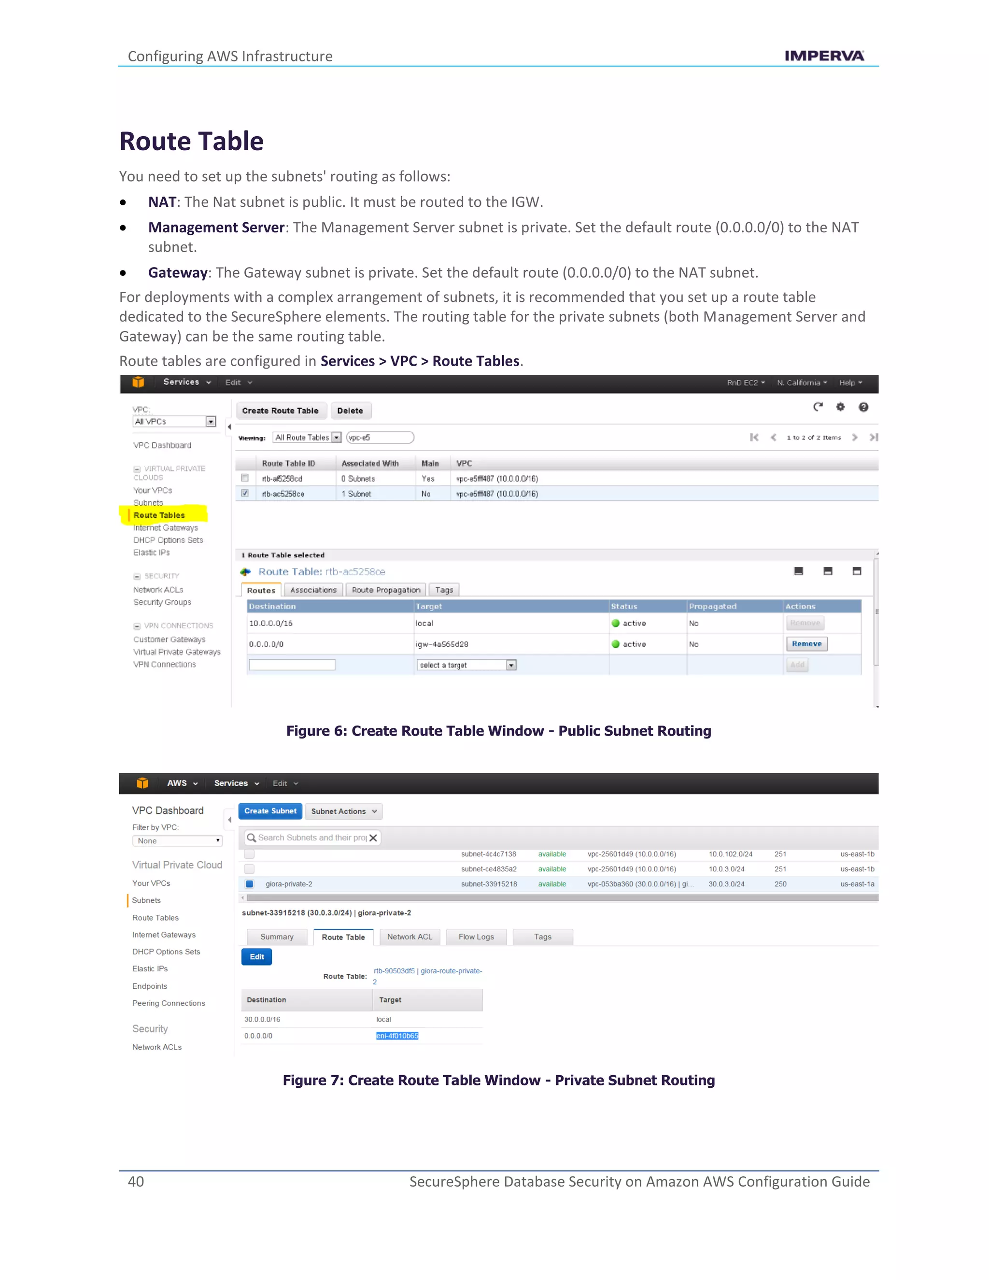Minimize the route table detail pane
989x1280 pixels.
[x=798, y=571]
